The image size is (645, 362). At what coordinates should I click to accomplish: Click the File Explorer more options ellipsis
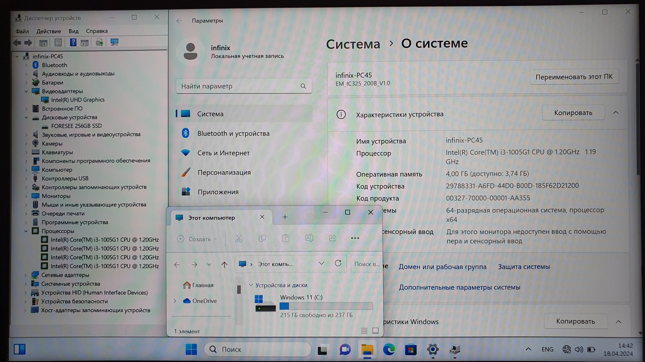tap(355, 238)
